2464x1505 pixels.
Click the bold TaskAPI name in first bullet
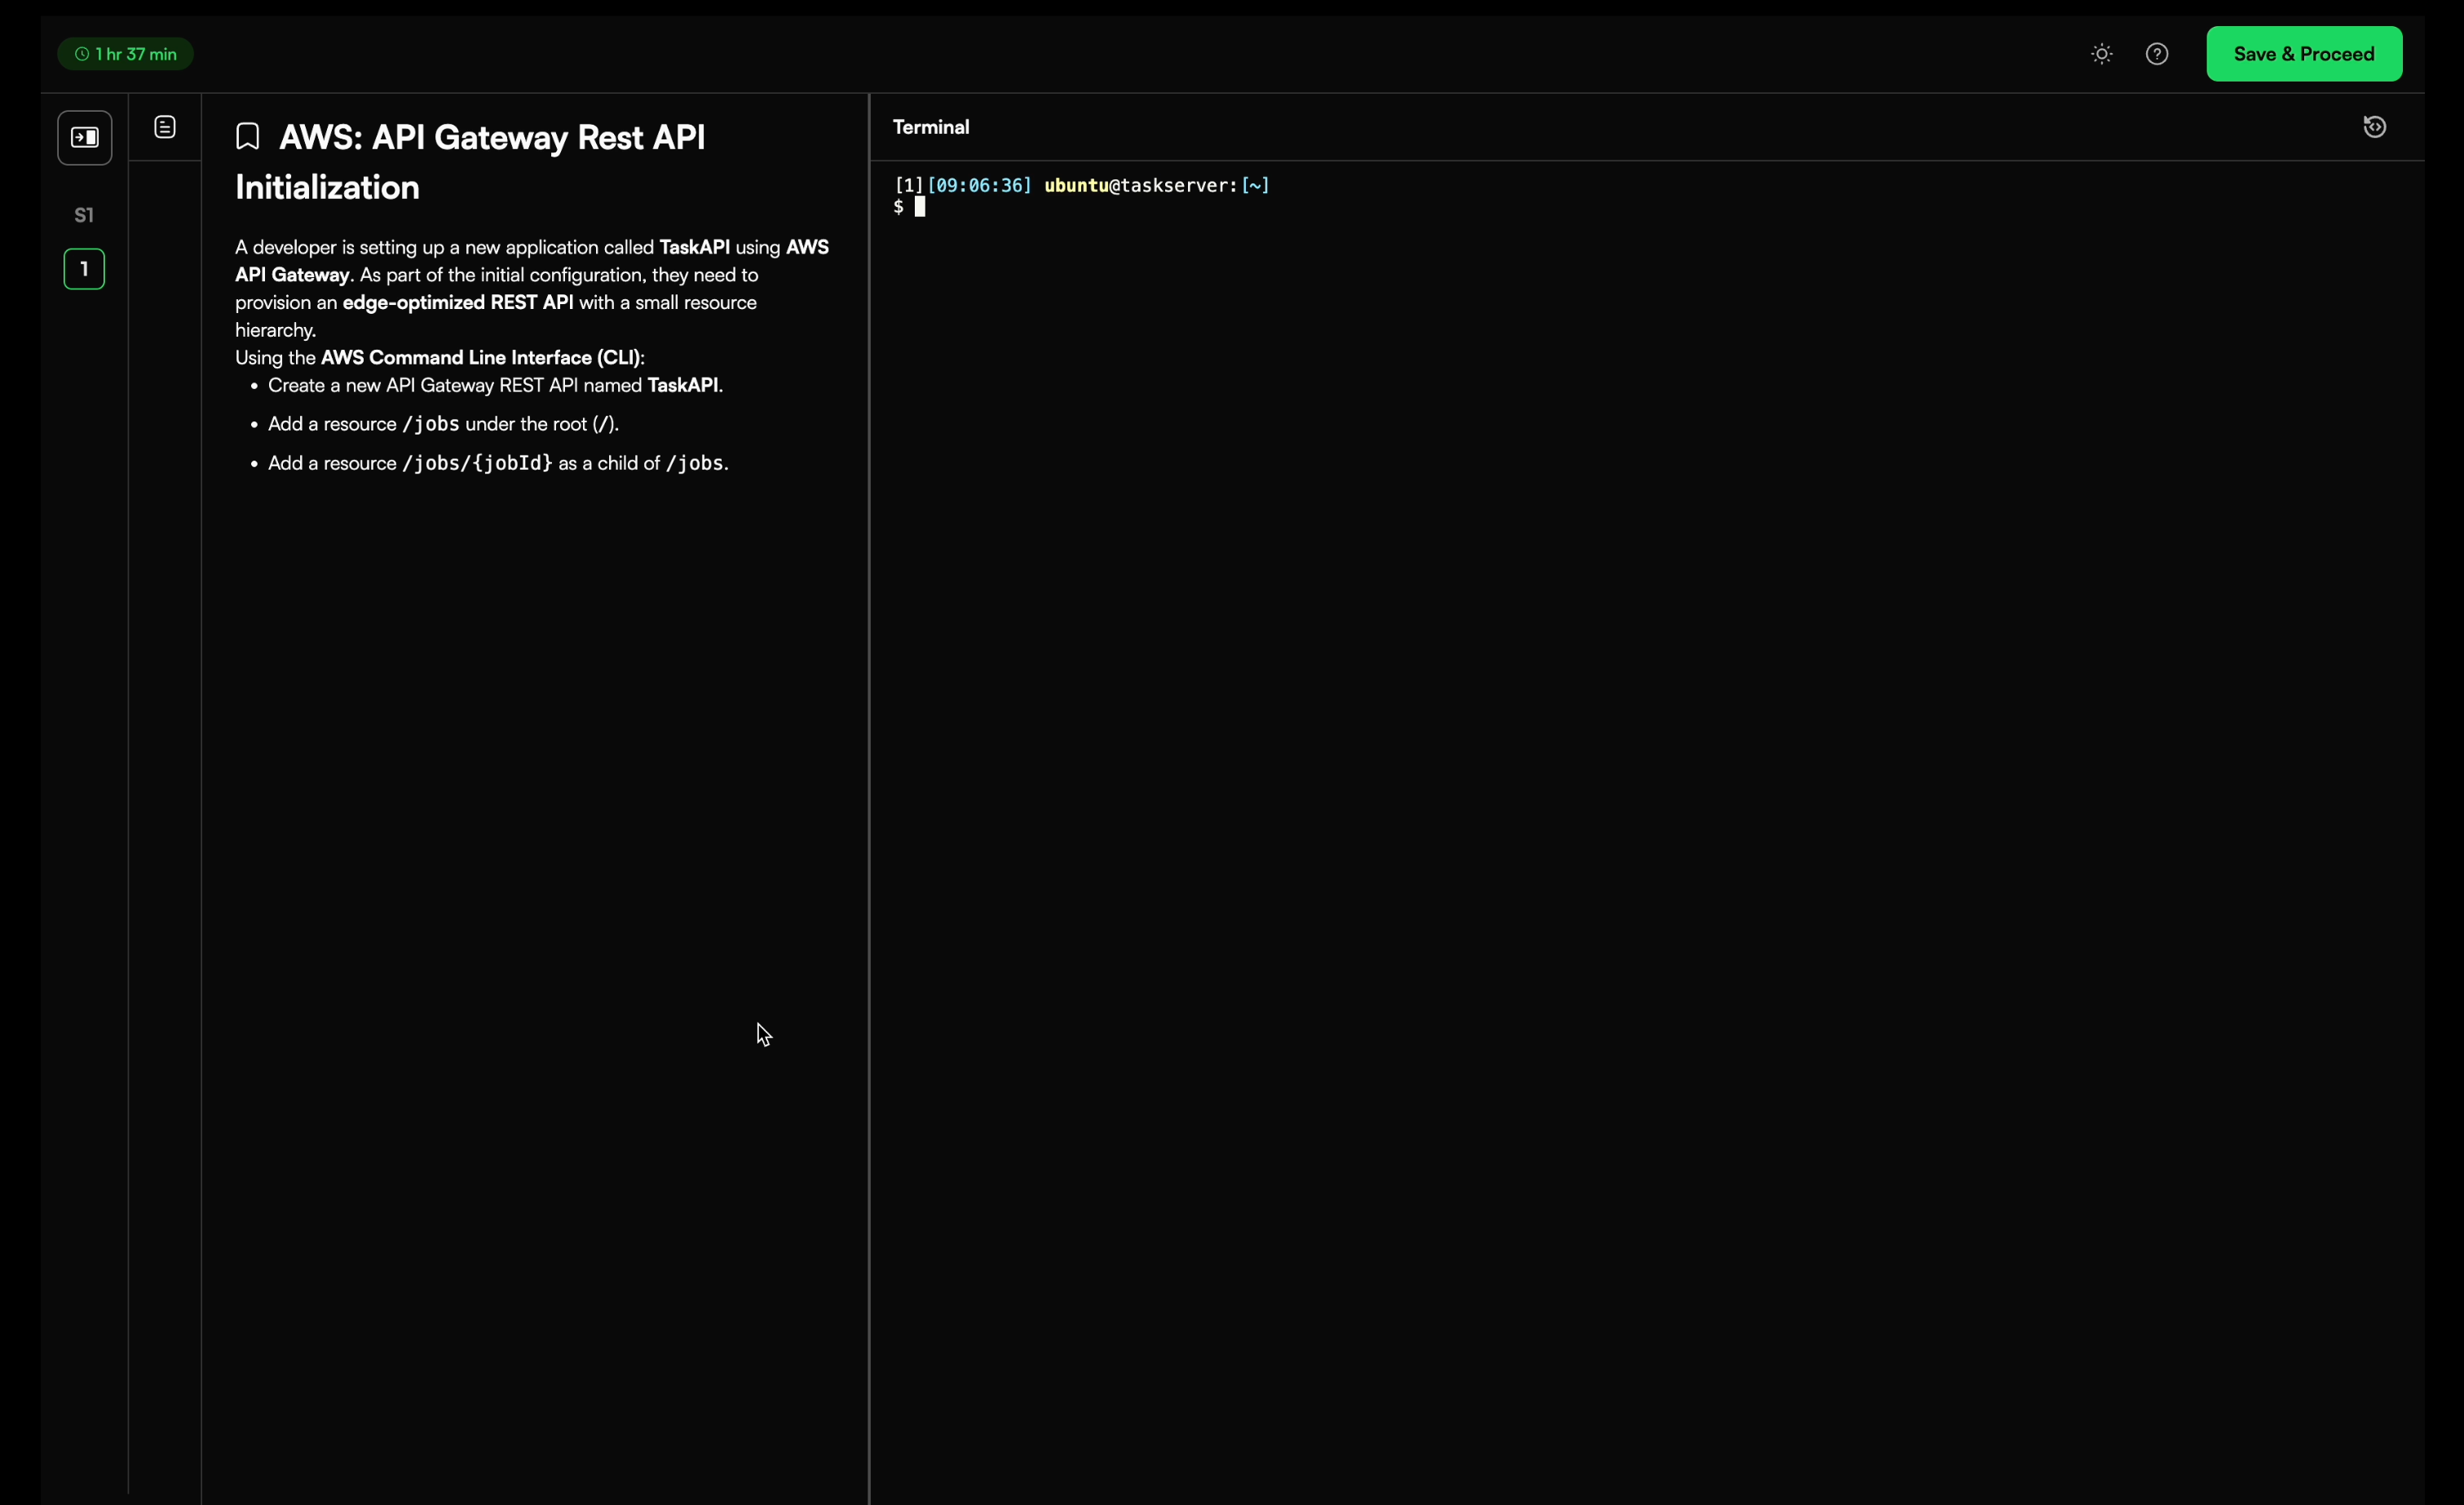click(683, 385)
